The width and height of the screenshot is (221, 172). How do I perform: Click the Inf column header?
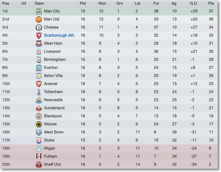pos(24,3)
